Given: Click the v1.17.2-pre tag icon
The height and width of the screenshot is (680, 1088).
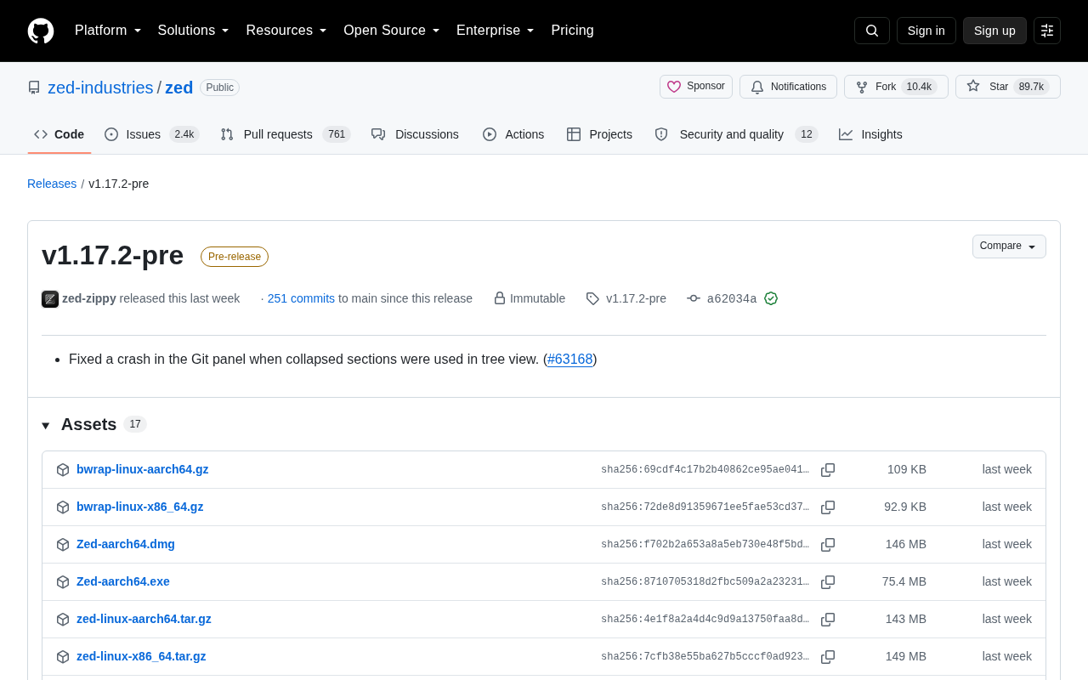Looking at the screenshot, I should click(x=592, y=298).
